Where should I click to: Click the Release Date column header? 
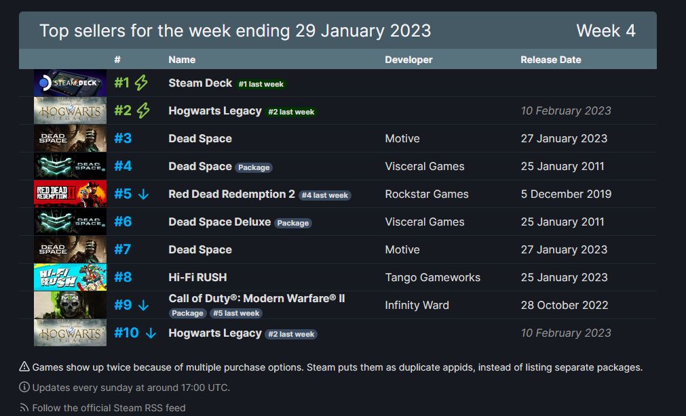(550, 60)
